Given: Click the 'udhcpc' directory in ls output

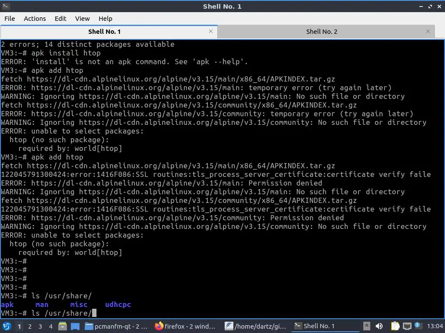Looking at the screenshot, I should tap(118, 305).
